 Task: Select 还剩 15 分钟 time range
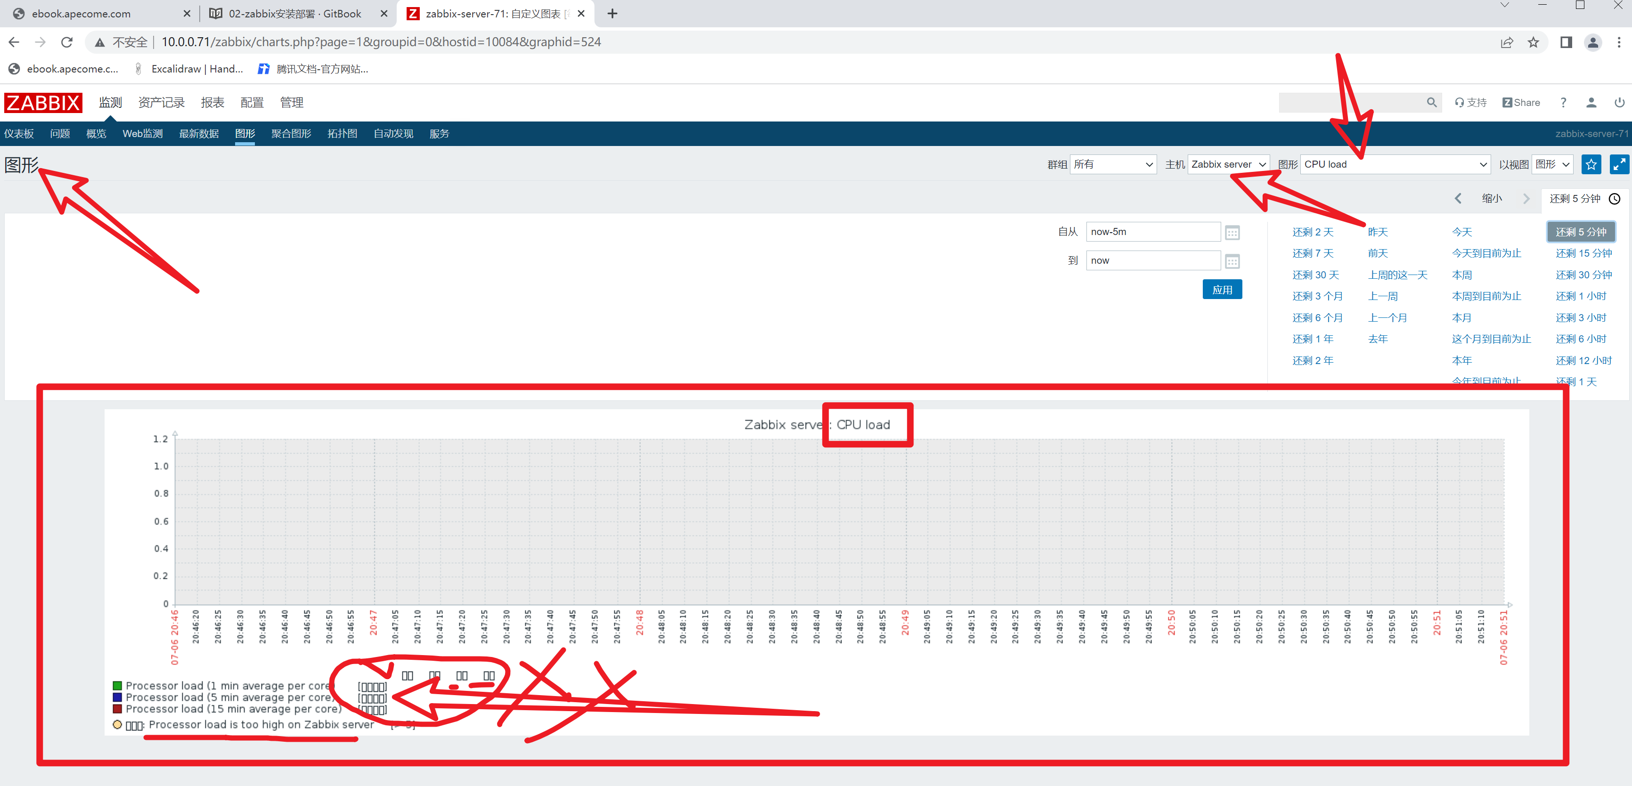[1584, 253]
